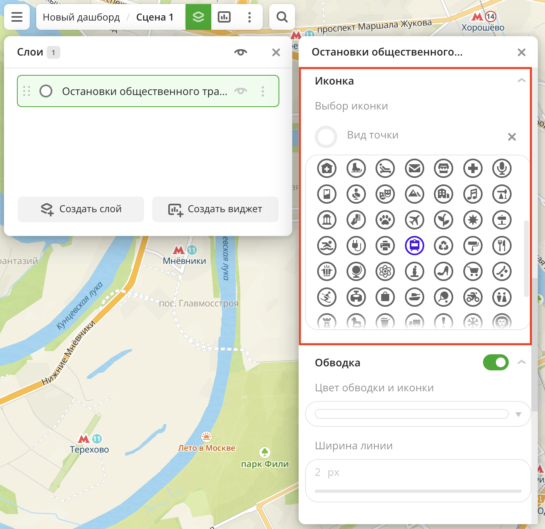
Task: Choose the fork and knife icon
Action: point(502,246)
